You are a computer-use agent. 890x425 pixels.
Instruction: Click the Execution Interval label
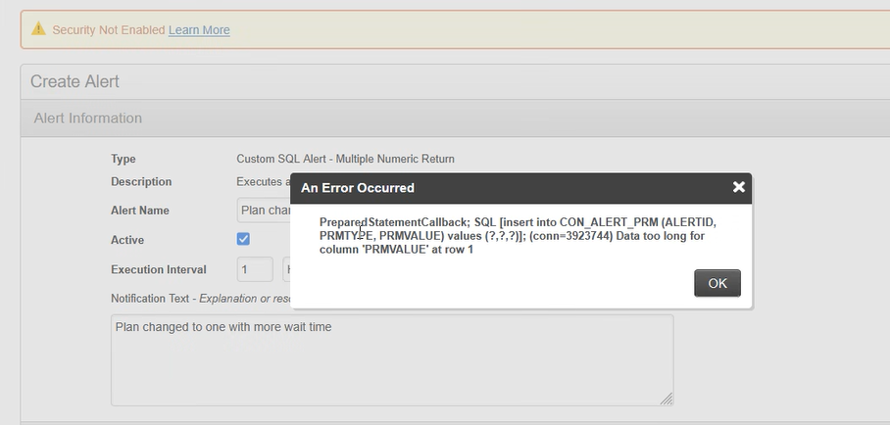coord(159,269)
